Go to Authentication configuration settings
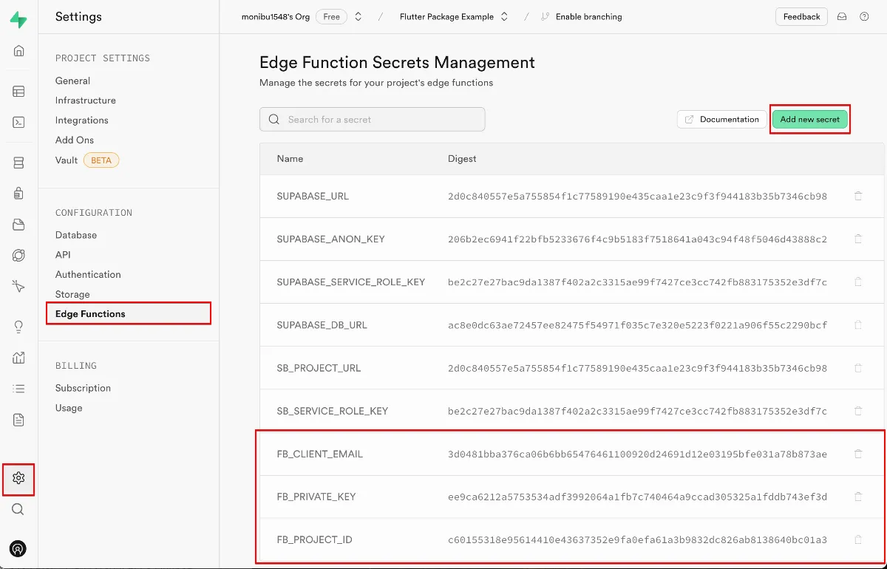887x569 pixels. point(88,274)
